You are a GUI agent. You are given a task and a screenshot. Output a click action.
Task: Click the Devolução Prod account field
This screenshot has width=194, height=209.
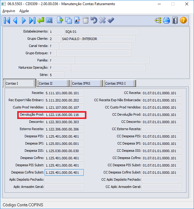(x=64, y=115)
